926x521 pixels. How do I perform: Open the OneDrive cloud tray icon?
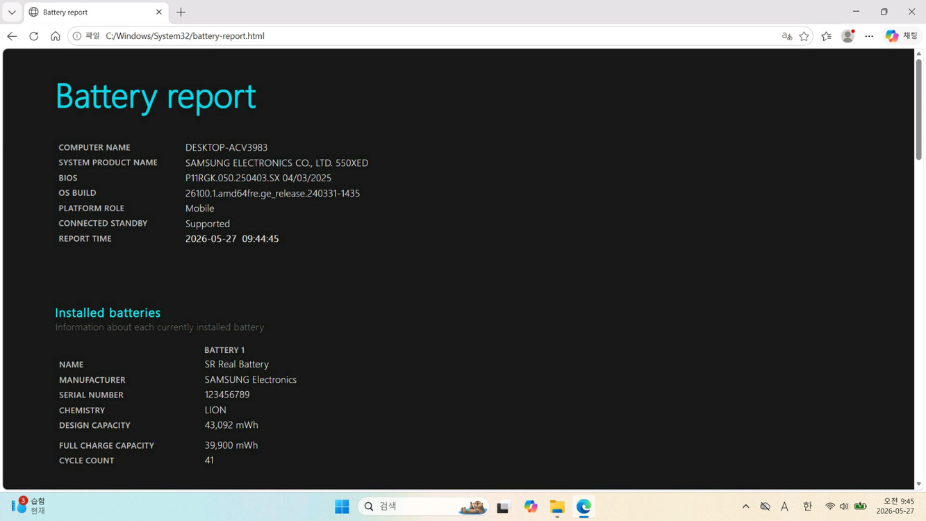pyautogui.click(x=765, y=506)
